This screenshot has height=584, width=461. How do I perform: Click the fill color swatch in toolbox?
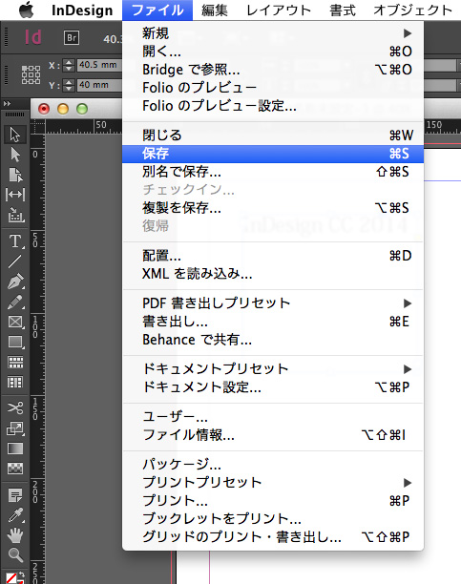point(11,578)
